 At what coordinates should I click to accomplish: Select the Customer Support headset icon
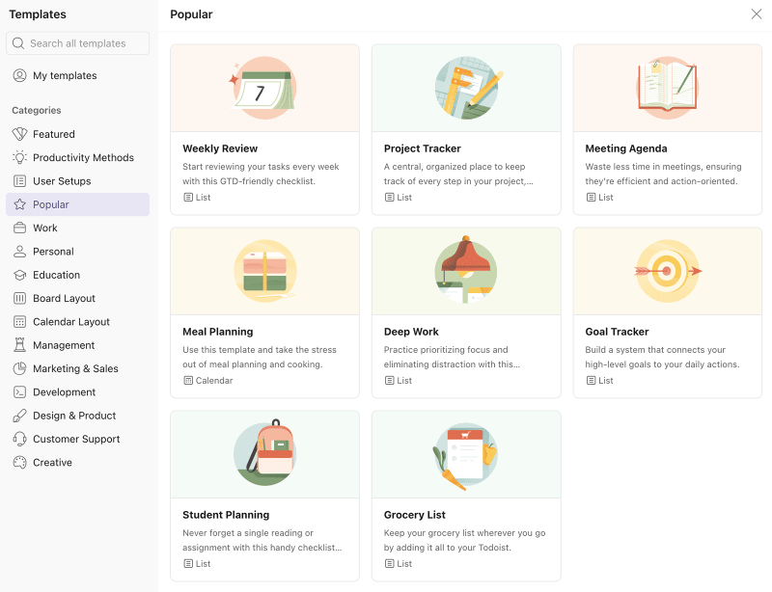tap(19, 439)
